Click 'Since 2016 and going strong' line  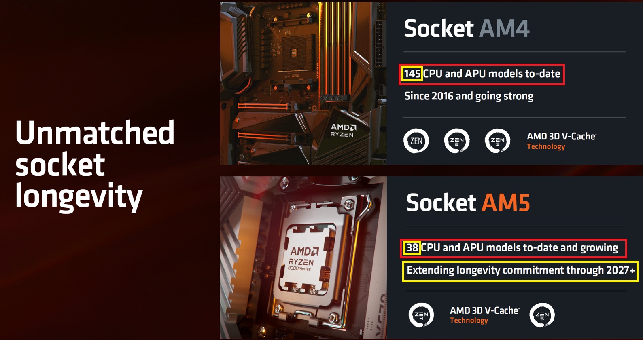[469, 96]
